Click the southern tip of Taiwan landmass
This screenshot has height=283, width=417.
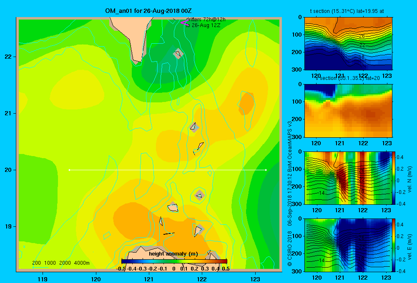(x=137, y=61)
